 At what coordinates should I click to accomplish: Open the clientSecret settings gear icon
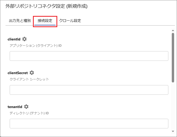point(32,73)
